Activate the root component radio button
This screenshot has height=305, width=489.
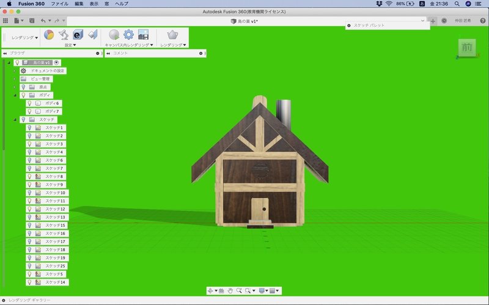click(x=56, y=63)
